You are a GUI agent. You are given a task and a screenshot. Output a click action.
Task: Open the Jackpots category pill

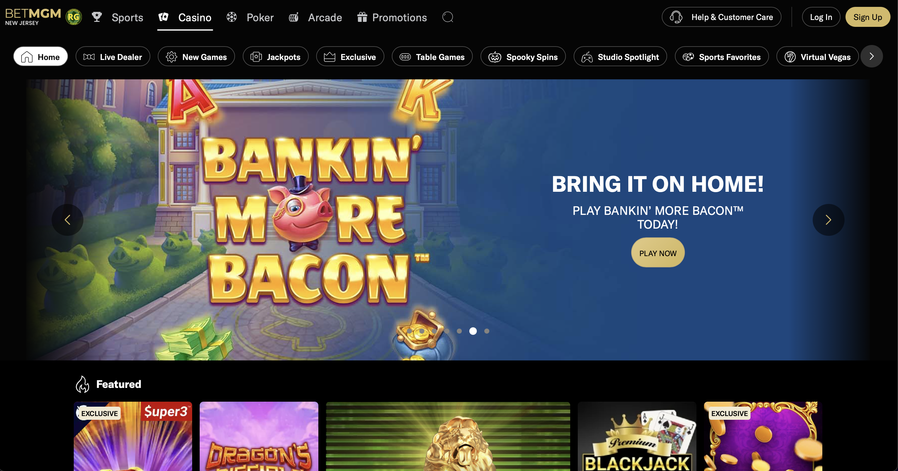coord(276,57)
